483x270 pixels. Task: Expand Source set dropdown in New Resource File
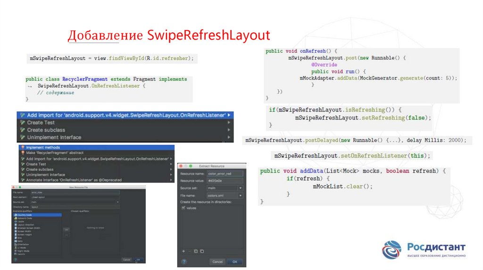click(117, 202)
